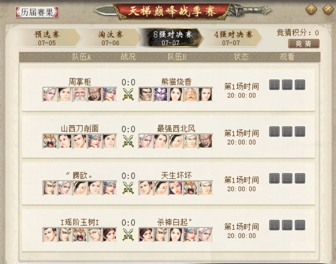This screenshot has width=336, height=264.
Task: Click crossed swords icon for 山西刀削面 match
Action: click(128, 141)
